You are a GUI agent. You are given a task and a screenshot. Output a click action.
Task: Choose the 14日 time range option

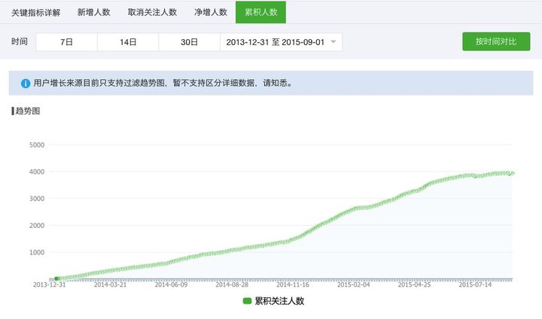128,42
